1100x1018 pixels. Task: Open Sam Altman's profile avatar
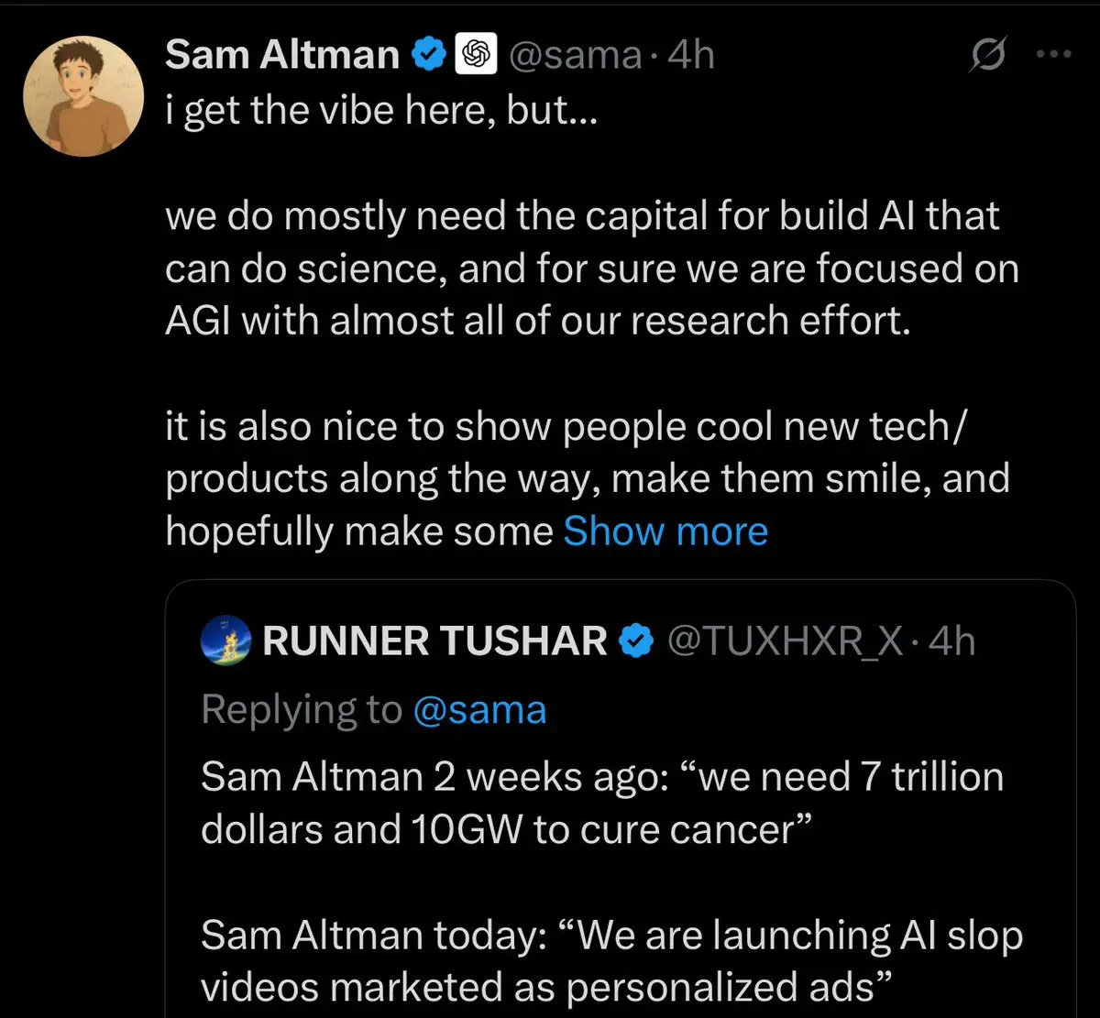tap(84, 96)
